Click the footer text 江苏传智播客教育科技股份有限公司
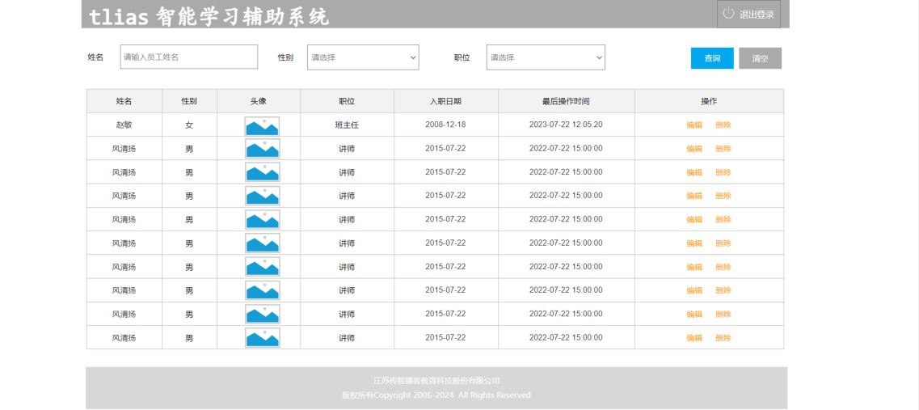The height and width of the screenshot is (410, 919). coord(436,381)
